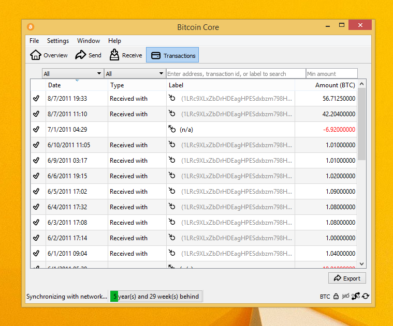Click the address label in 6/2/2011 17:14 row
Viewport: 393px width, 326px height.
pos(237,238)
